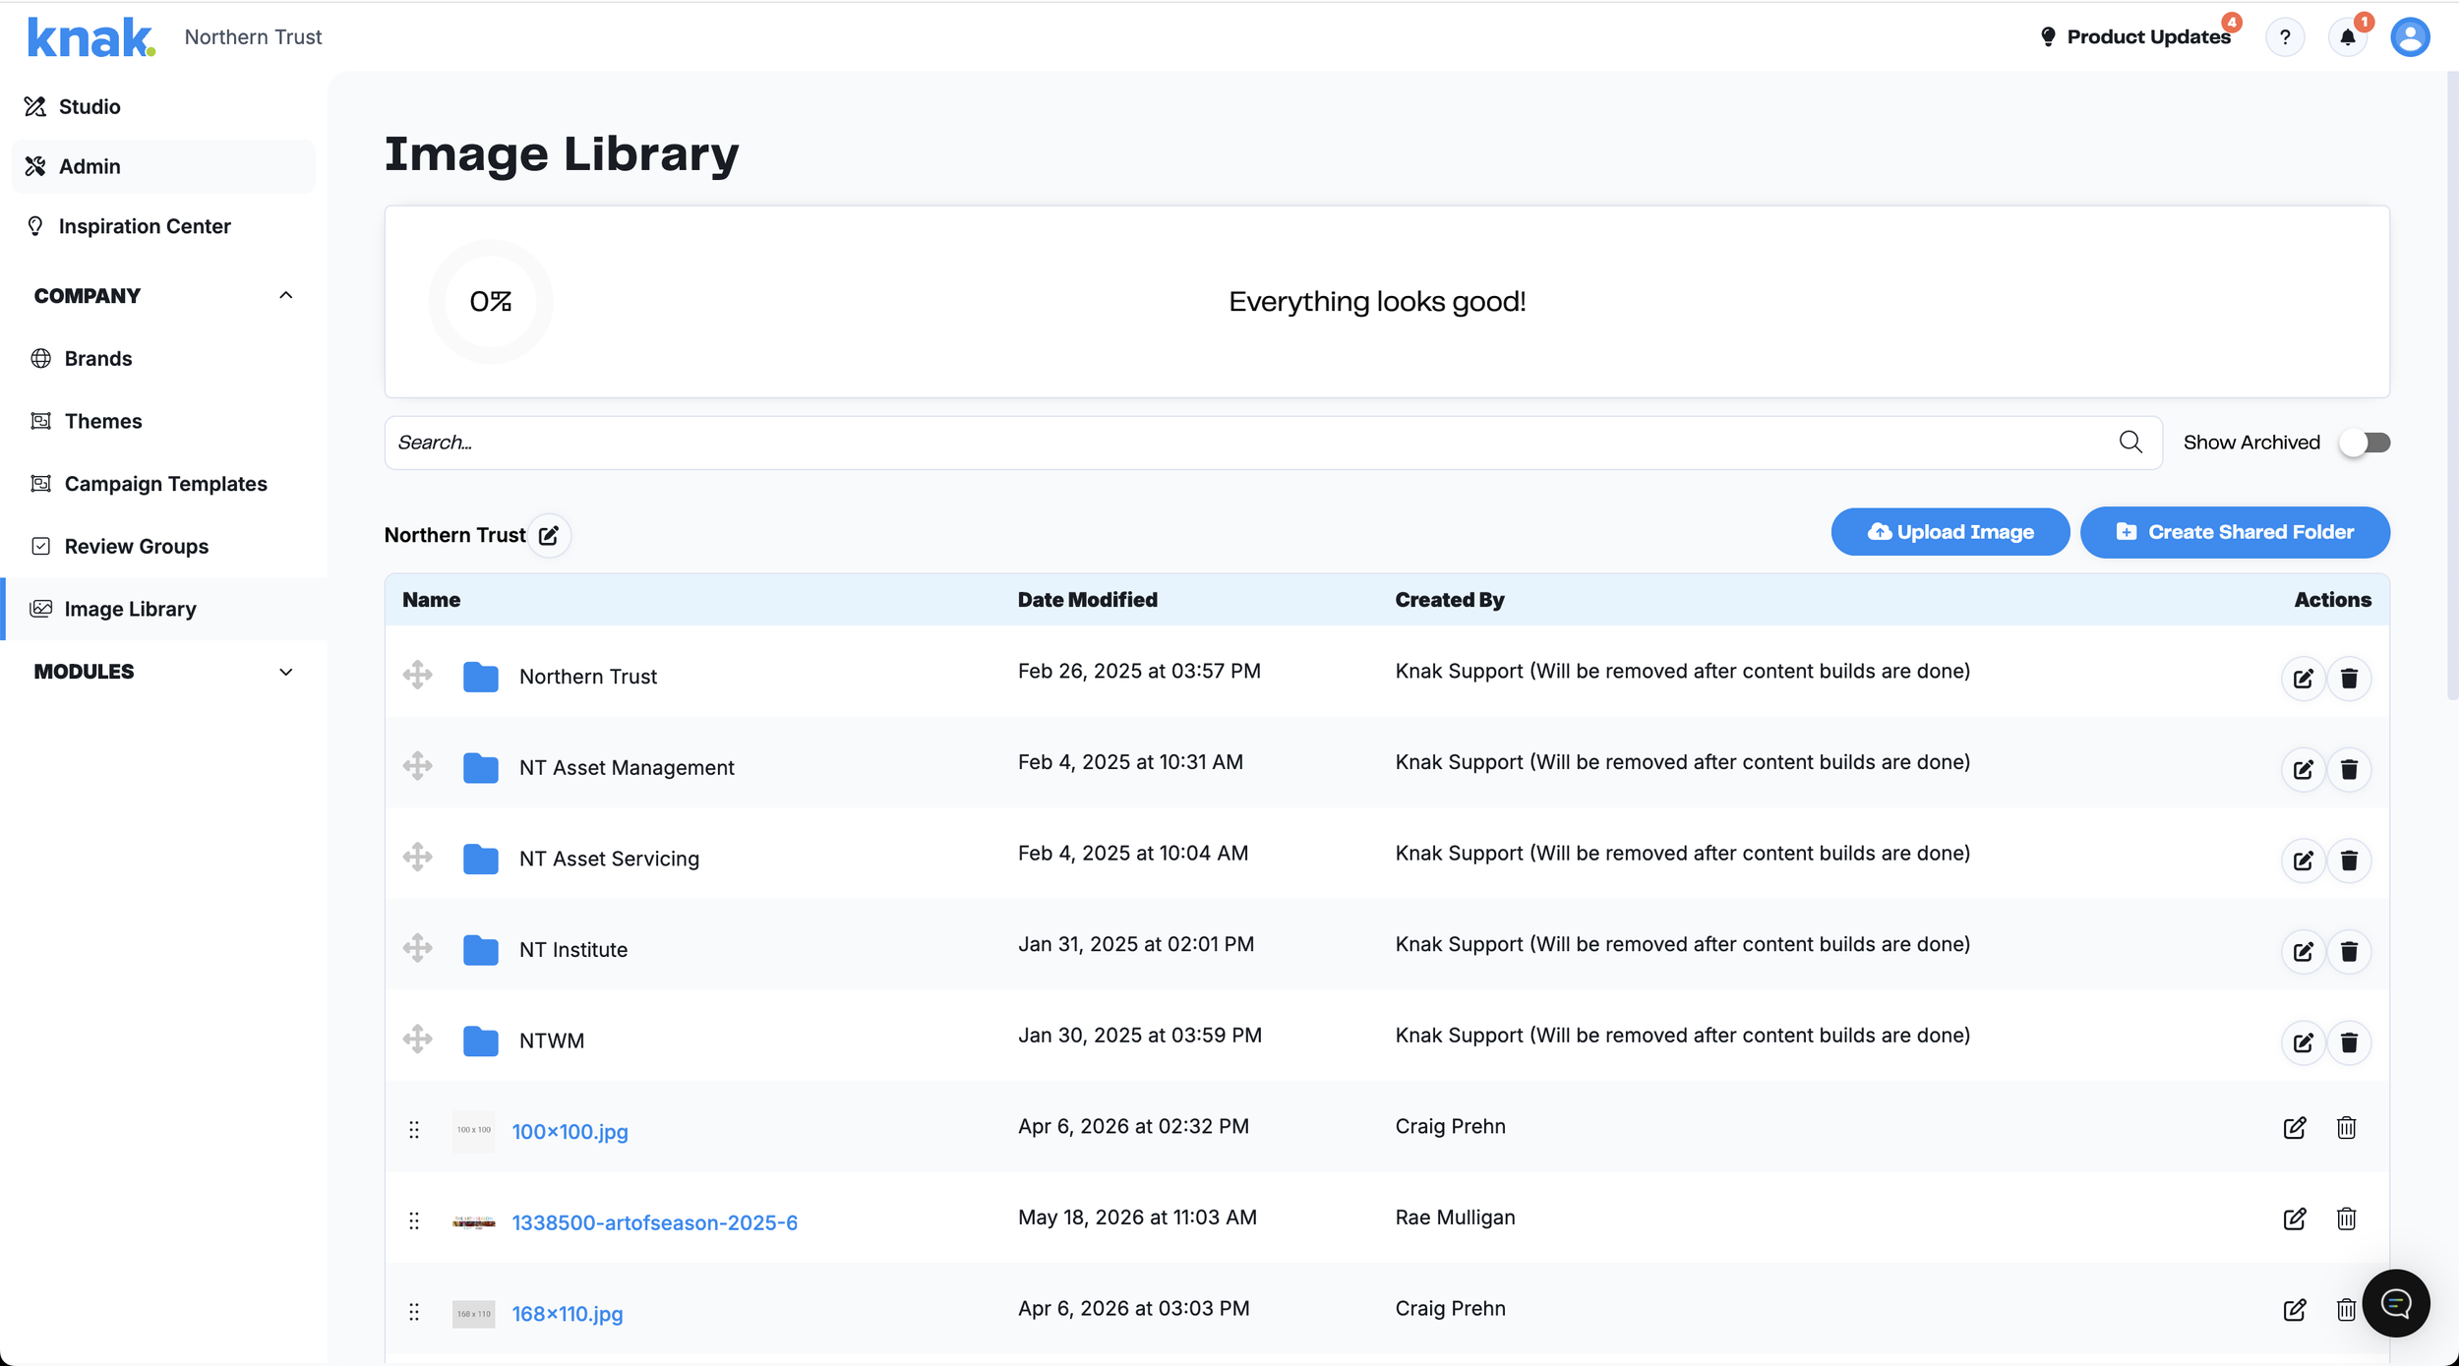This screenshot has height=1366, width=2459.
Task: Edit the Northern Trust library name pencil
Action: [549, 535]
